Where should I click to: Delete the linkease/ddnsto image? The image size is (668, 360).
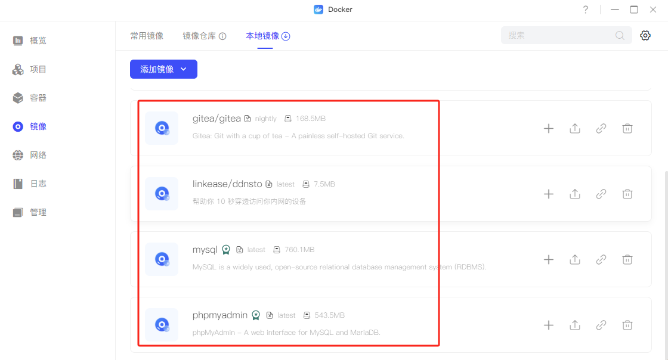(627, 194)
